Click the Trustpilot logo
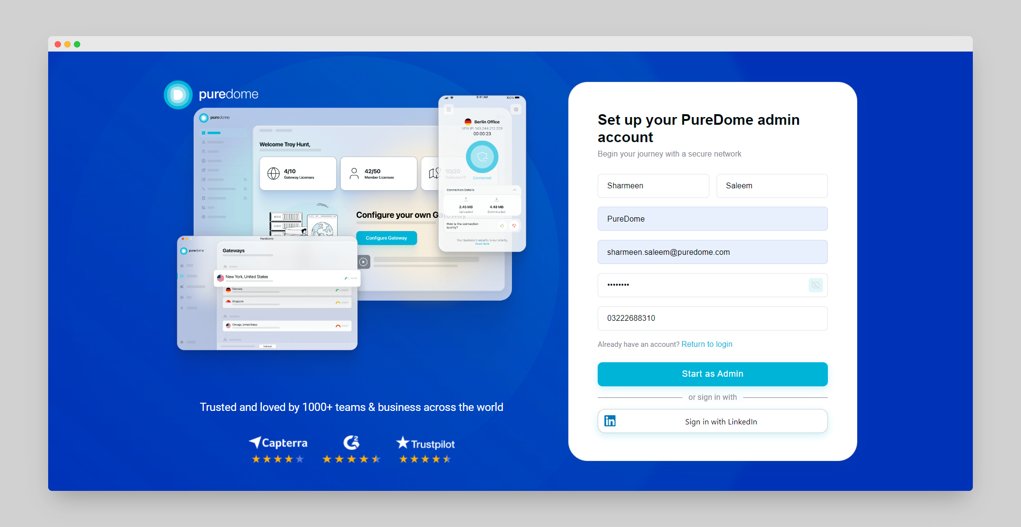Image resolution: width=1021 pixels, height=527 pixels. (425, 443)
